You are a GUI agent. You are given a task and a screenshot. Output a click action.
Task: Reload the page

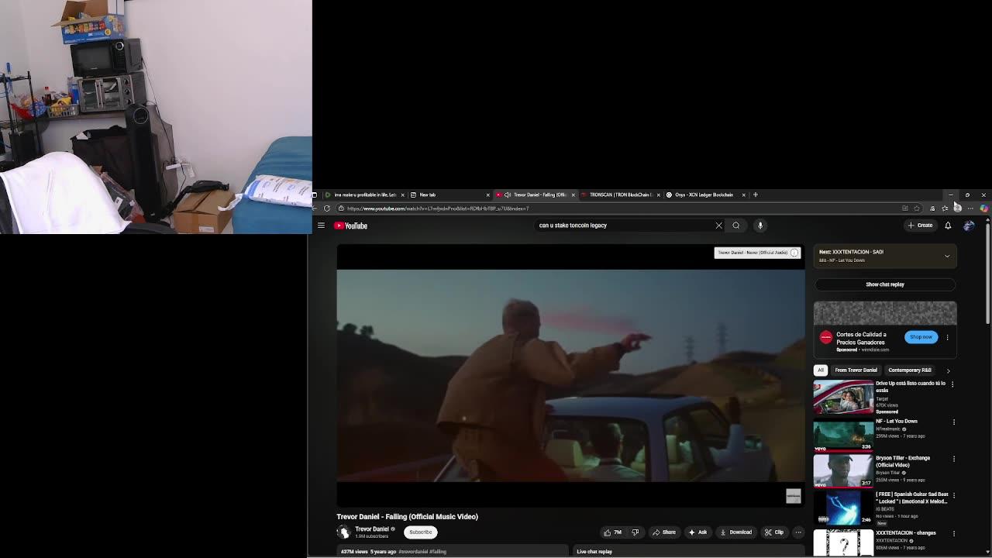pos(327,208)
